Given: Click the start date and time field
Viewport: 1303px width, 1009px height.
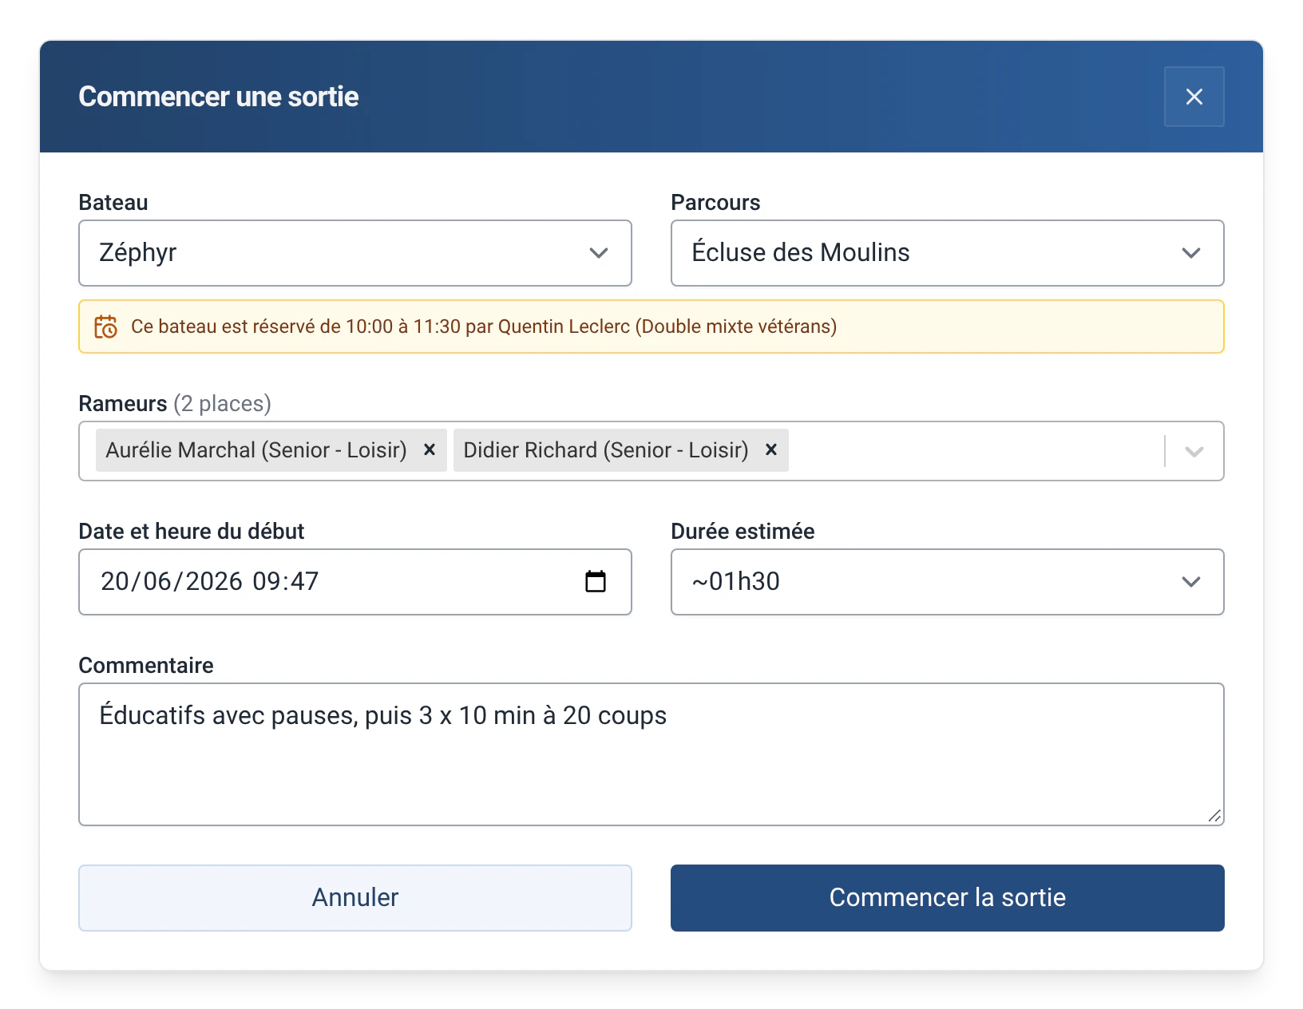Looking at the screenshot, I should (x=355, y=582).
